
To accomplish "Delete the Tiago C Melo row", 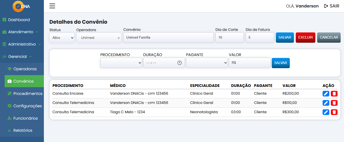I will click(x=334, y=112).
